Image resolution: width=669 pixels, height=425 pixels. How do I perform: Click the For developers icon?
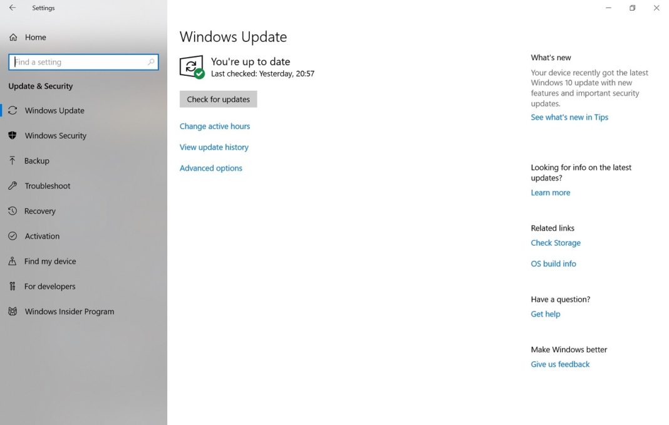click(x=13, y=286)
